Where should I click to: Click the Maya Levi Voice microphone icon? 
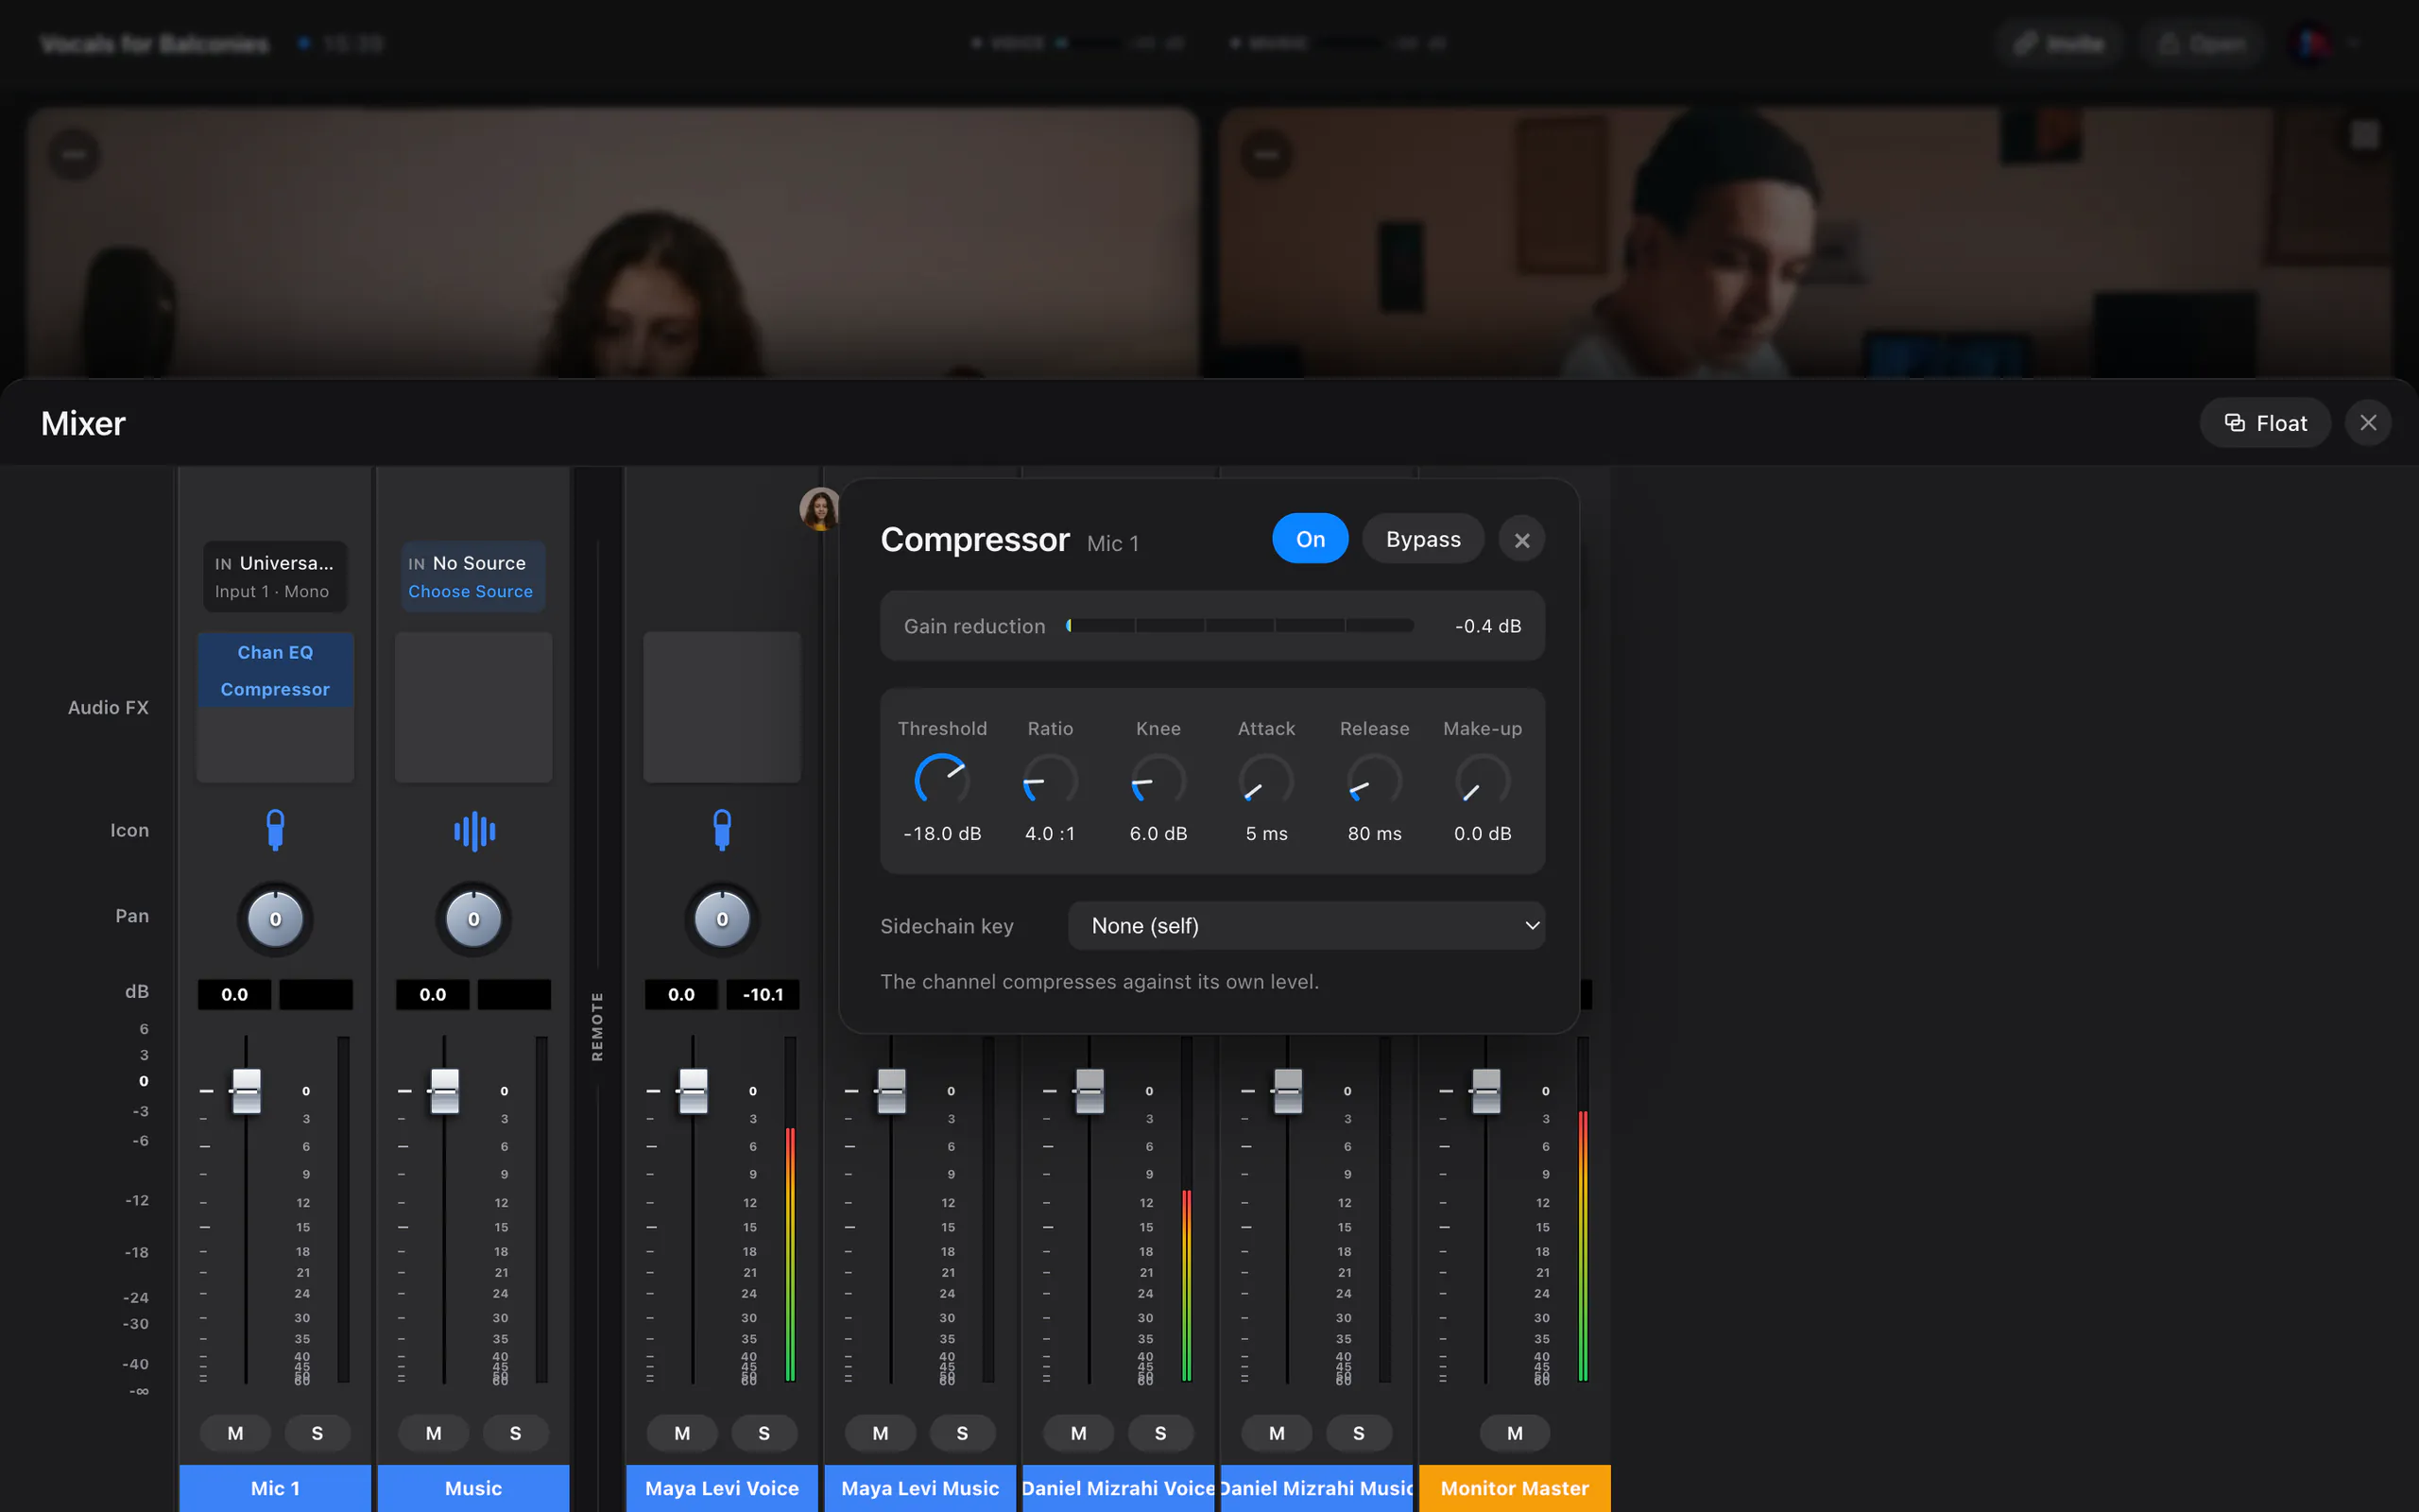point(722,830)
